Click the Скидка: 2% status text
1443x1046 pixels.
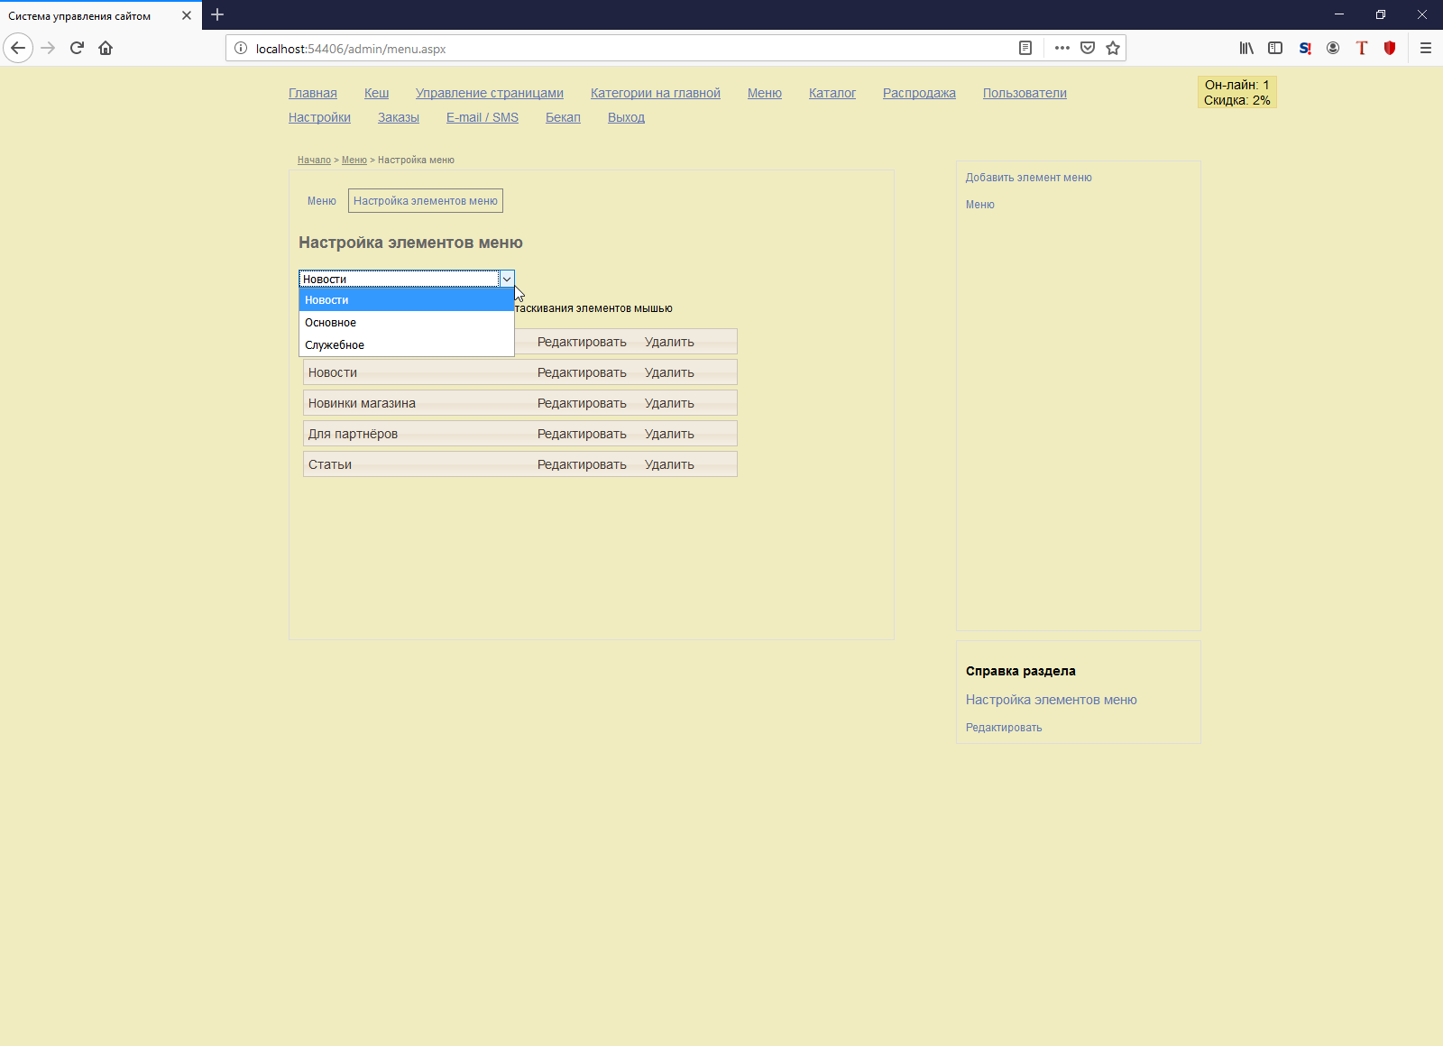[x=1236, y=100]
